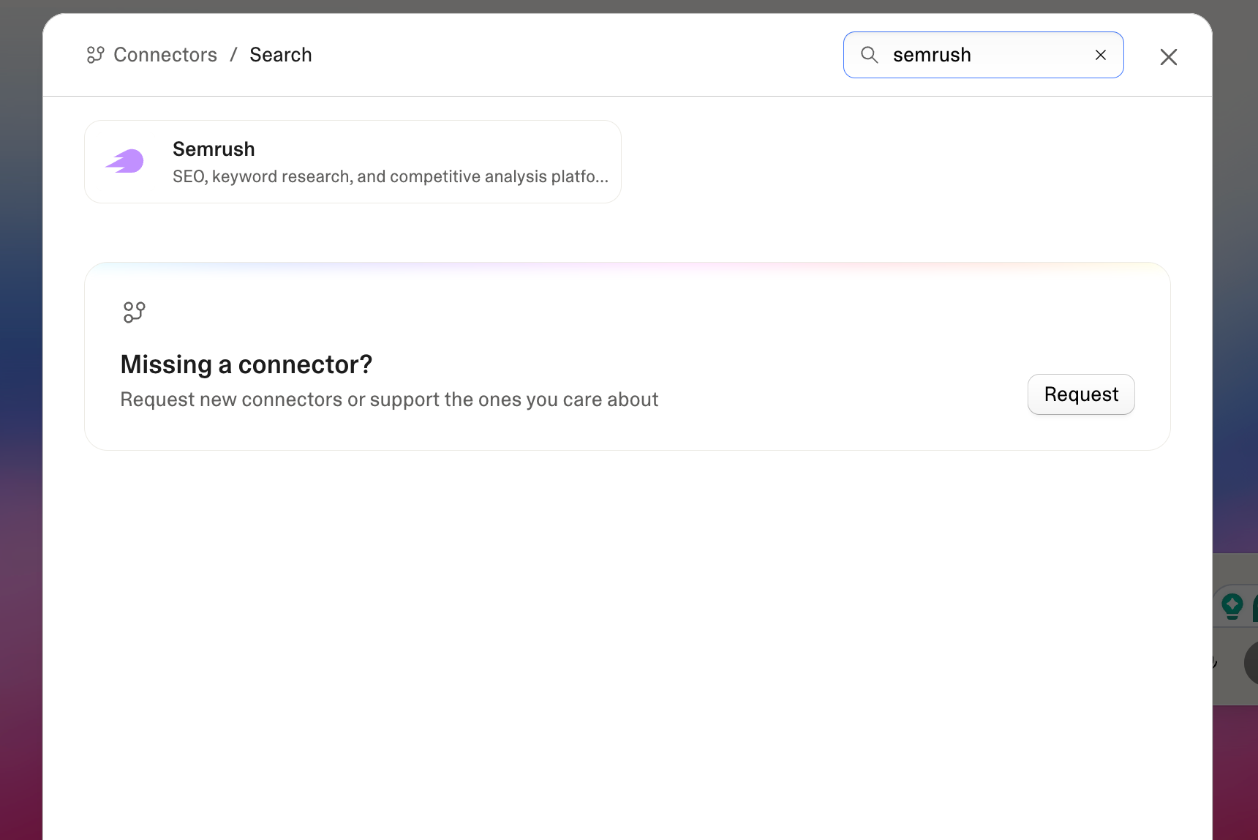This screenshot has width=1258, height=840.
Task: Click the magnifying glass search icon
Action: [869, 55]
